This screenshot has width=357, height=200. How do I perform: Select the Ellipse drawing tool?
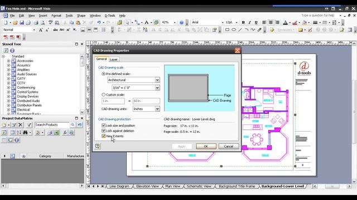point(234,29)
